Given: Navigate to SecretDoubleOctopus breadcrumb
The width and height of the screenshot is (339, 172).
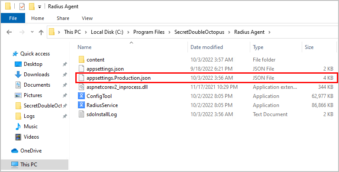Looking at the screenshot, I should pyautogui.click(x=199, y=32).
